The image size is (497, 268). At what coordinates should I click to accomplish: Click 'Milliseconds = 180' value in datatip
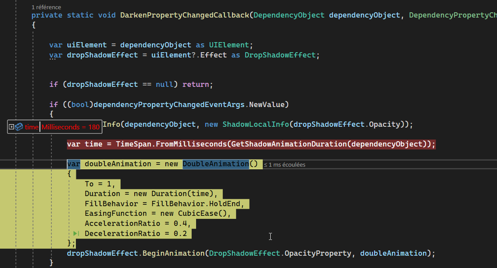[71, 127]
